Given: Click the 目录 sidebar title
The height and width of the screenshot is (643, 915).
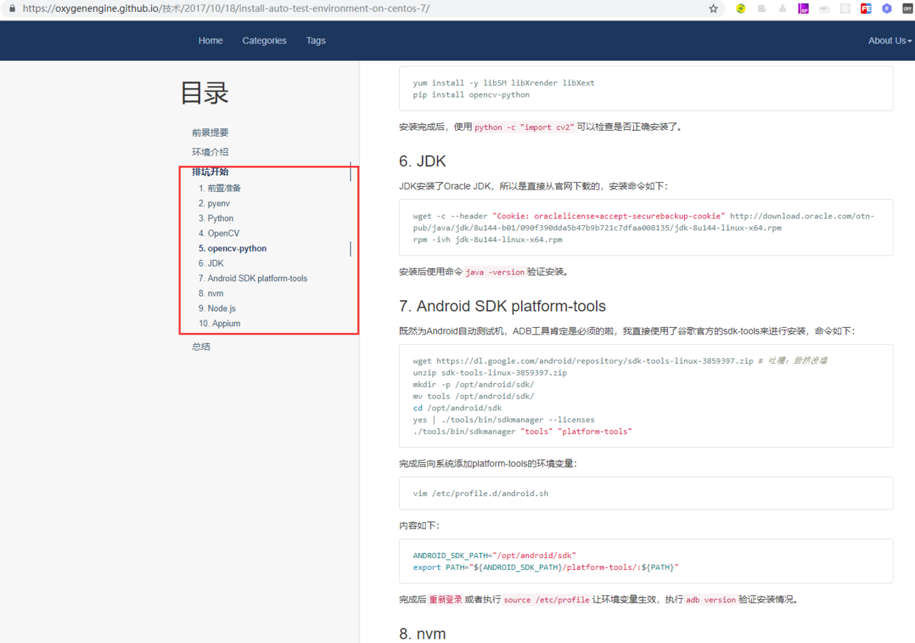Looking at the screenshot, I should tap(204, 93).
